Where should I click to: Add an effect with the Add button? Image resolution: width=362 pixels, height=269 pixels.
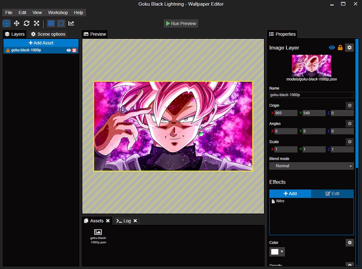tap(290, 193)
